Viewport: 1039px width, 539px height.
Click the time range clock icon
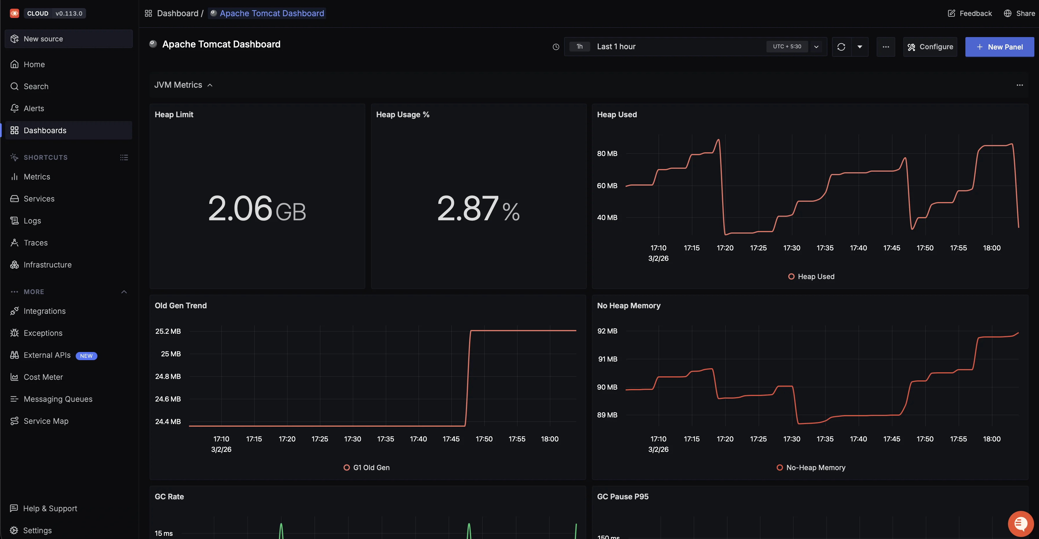[555, 47]
